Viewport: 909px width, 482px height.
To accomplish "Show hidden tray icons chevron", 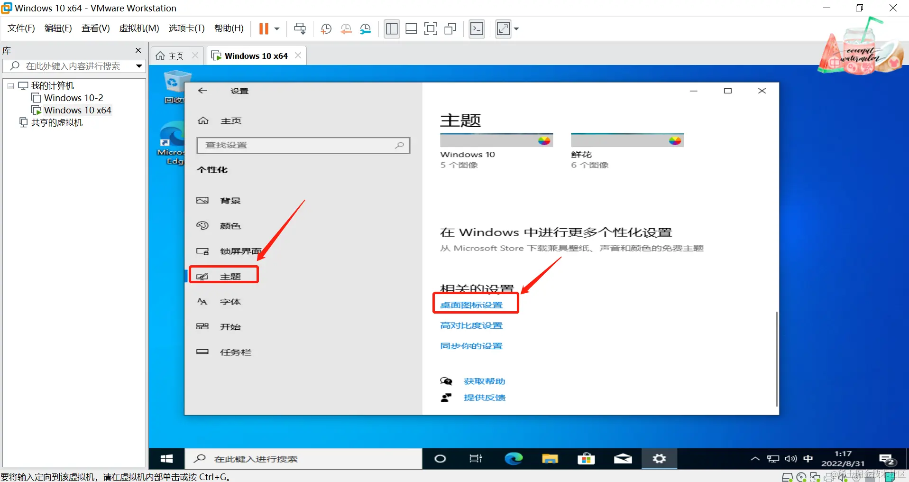I will click(755, 459).
